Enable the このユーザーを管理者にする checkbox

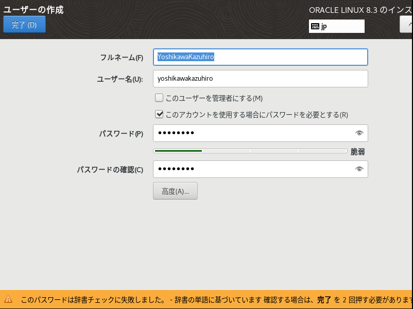[x=160, y=98]
